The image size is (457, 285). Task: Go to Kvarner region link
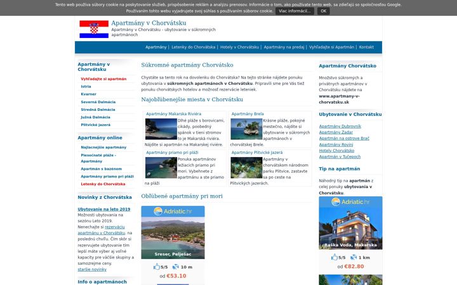(89, 94)
